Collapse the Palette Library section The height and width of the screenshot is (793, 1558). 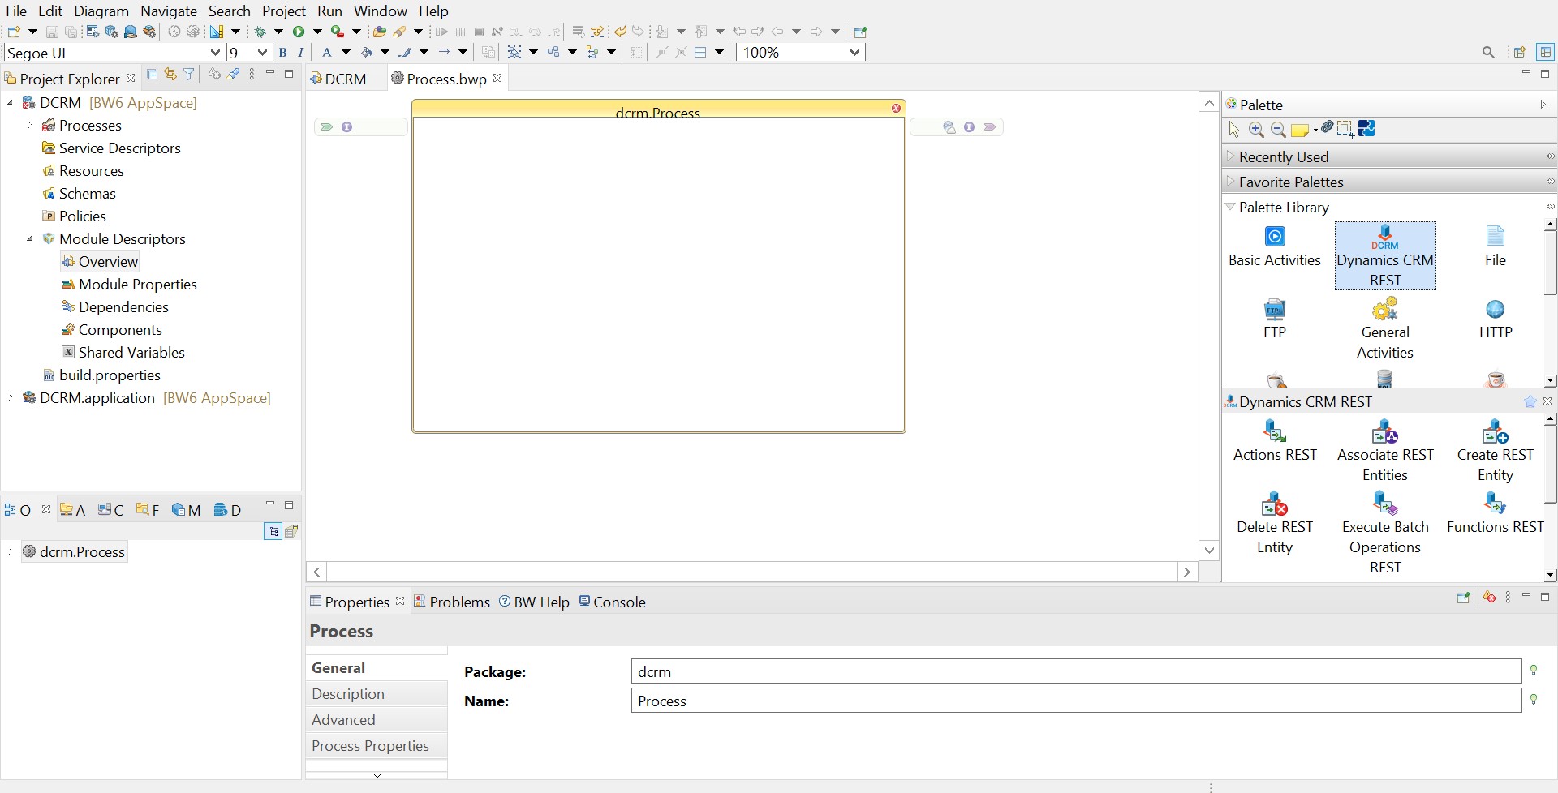tap(1231, 207)
